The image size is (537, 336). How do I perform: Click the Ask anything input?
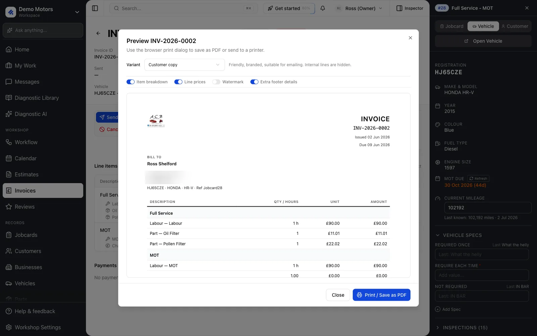pos(43,30)
